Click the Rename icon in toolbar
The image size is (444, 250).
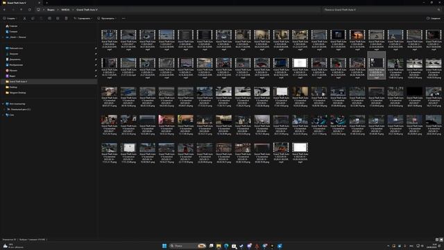click(x=49, y=18)
